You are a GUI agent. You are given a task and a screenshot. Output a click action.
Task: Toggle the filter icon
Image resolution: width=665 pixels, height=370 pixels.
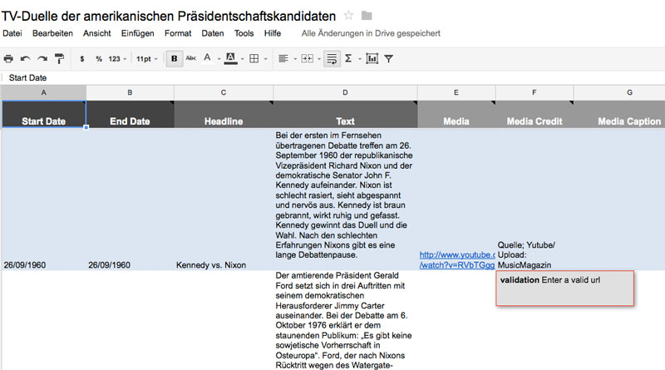388,59
